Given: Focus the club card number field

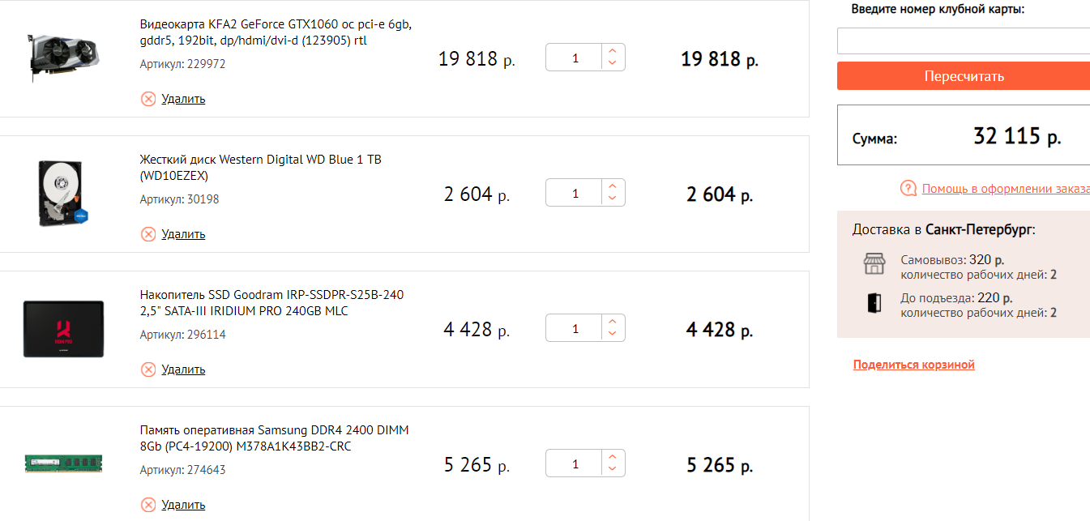Looking at the screenshot, I should point(963,41).
